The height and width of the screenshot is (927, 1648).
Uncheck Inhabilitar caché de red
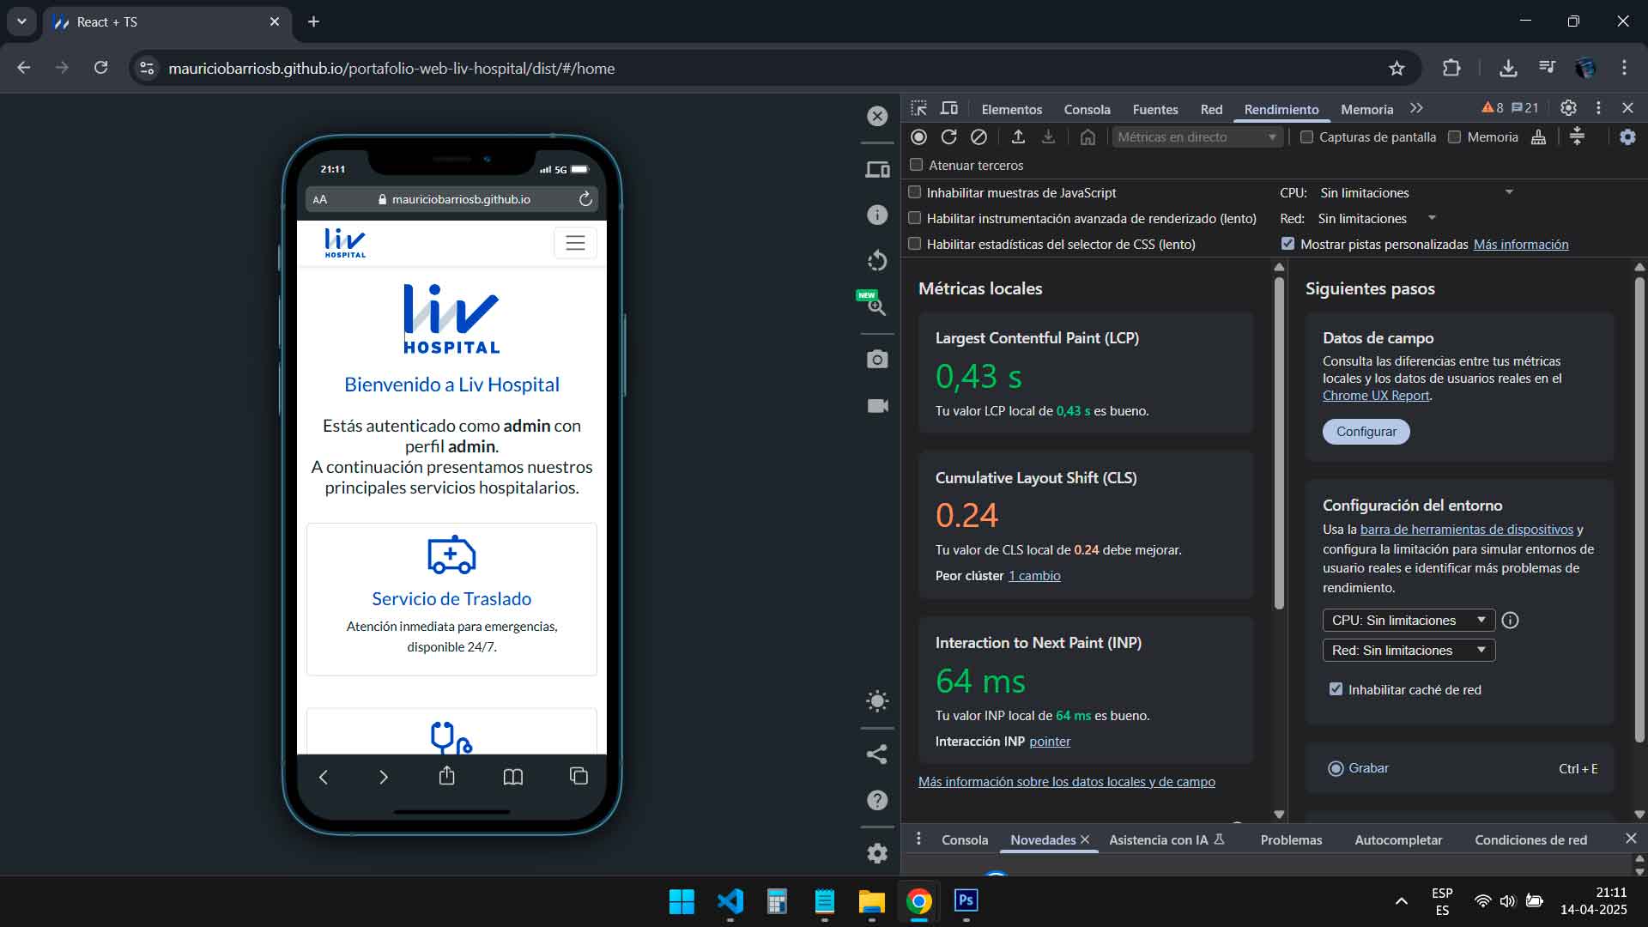(1336, 689)
